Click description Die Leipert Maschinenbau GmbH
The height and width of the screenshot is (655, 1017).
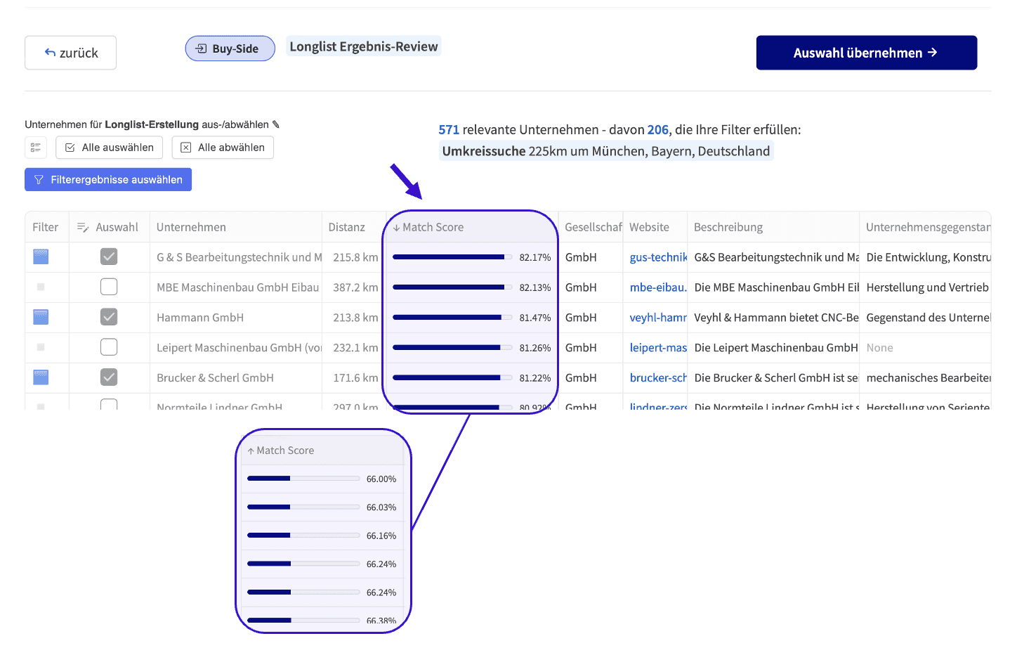[x=776, y=348]
